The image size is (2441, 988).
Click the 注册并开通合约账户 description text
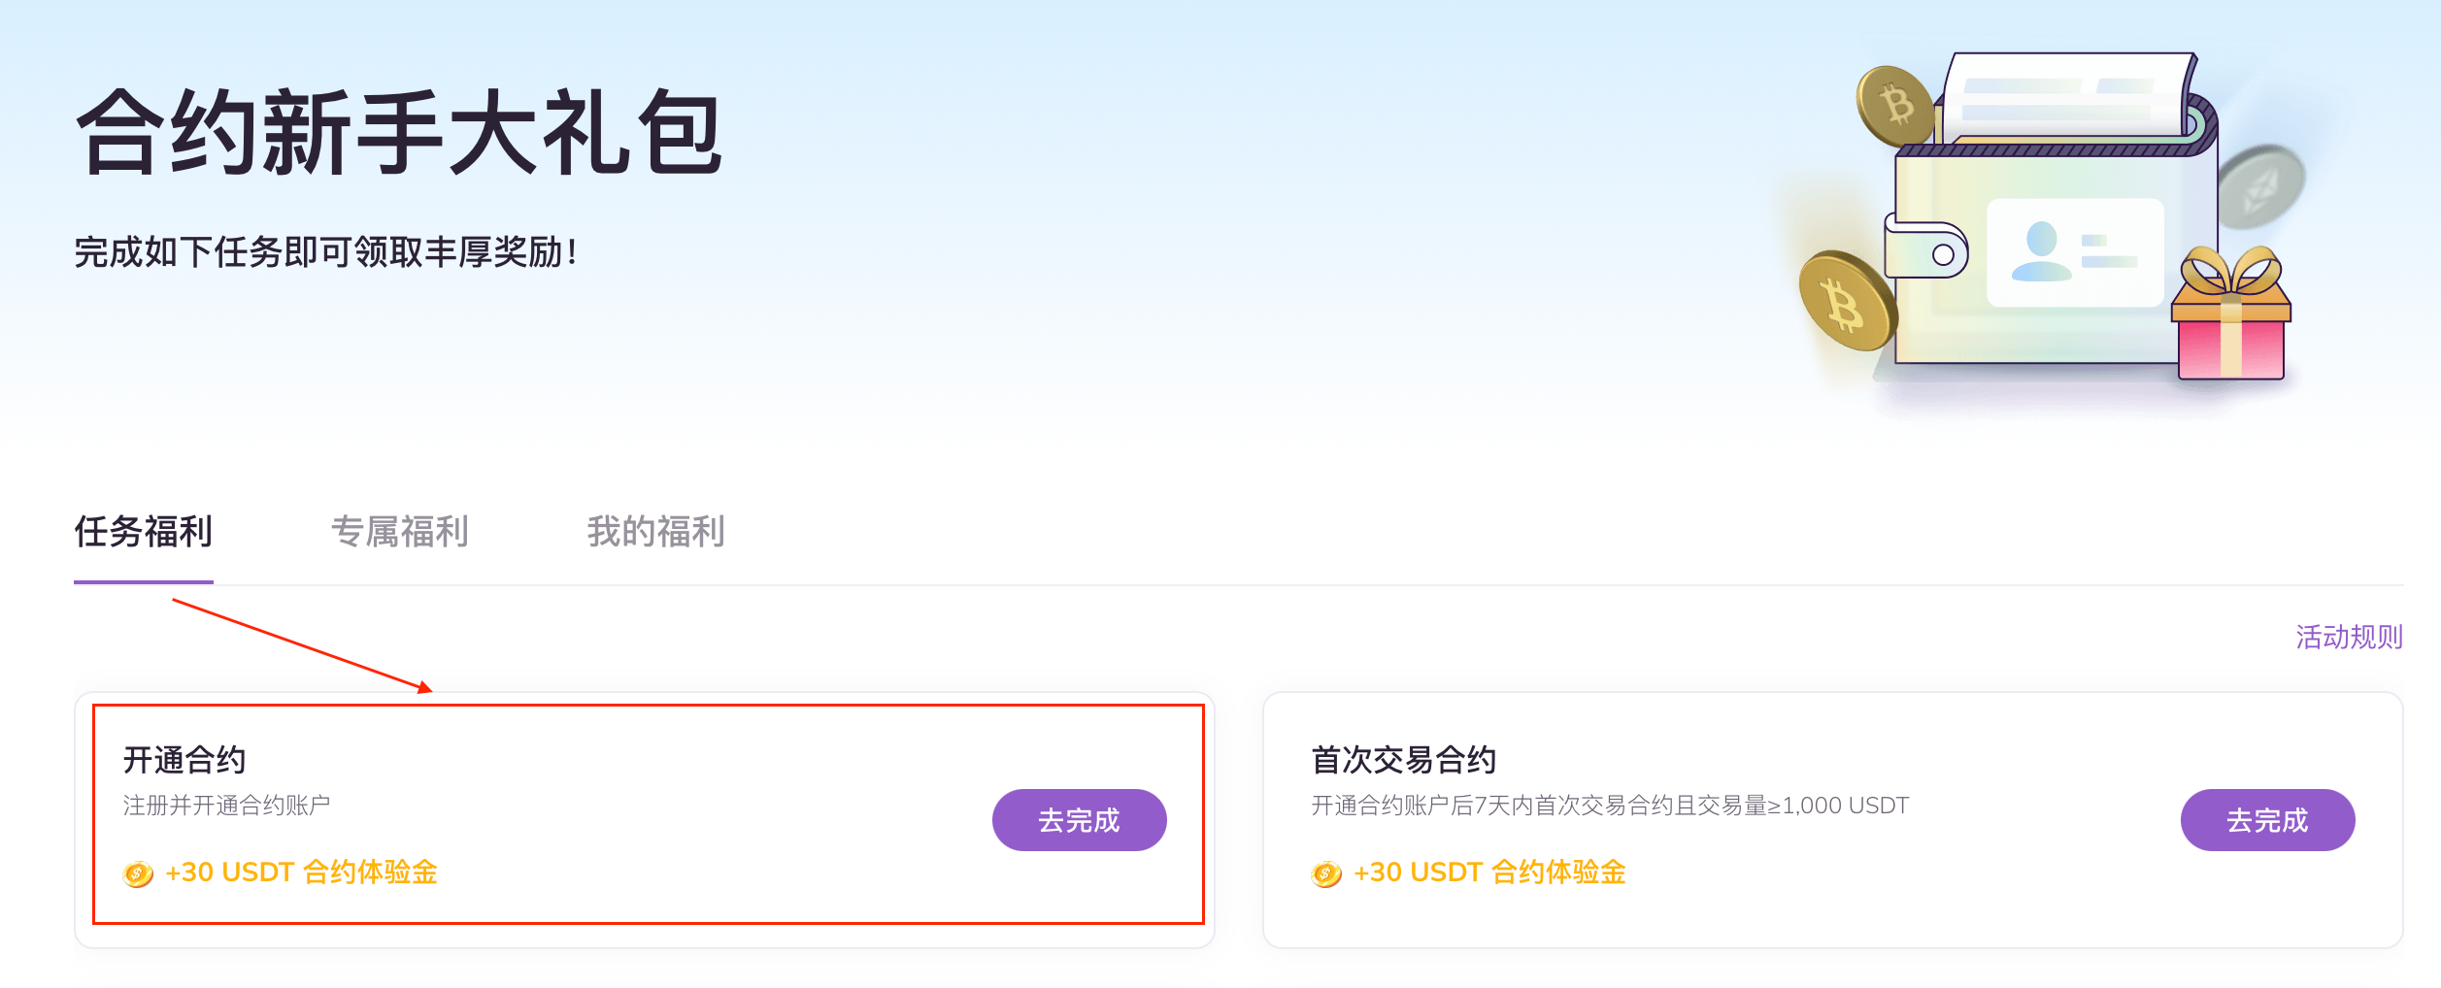point(226,806)
